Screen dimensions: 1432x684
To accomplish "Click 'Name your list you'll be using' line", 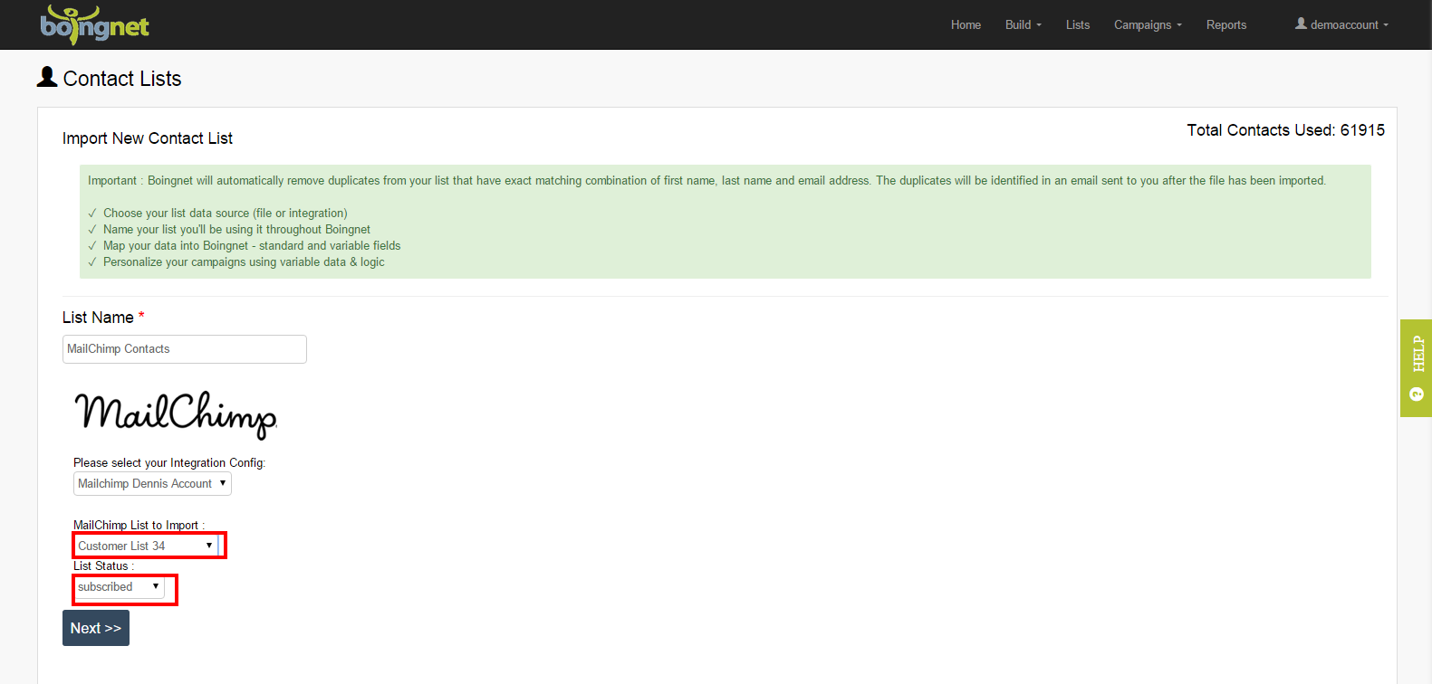I will 236,230.
